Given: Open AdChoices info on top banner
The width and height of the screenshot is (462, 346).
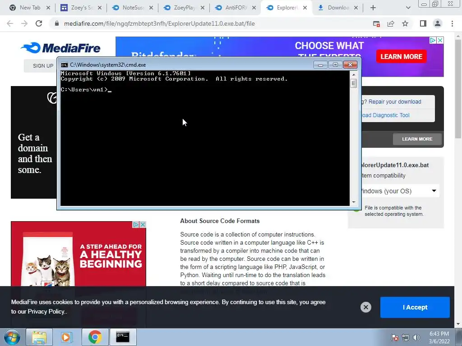Looking at the screenshot, I should point(433,40).
